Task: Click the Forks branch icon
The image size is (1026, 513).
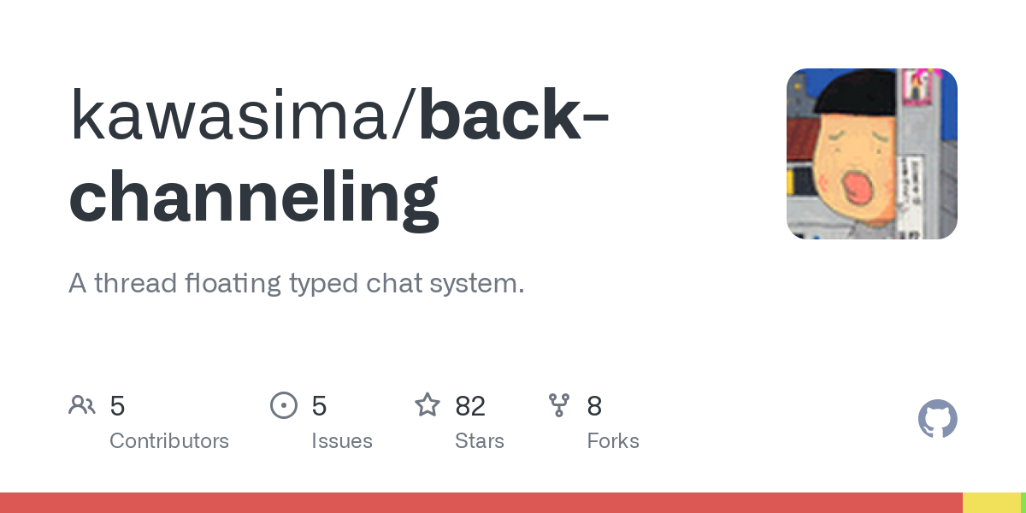Action: click(x=559, y=405)
